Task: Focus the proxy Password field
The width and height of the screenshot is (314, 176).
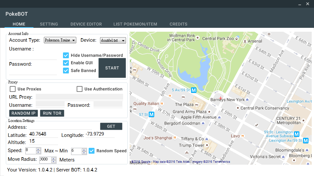Action: 108,104
